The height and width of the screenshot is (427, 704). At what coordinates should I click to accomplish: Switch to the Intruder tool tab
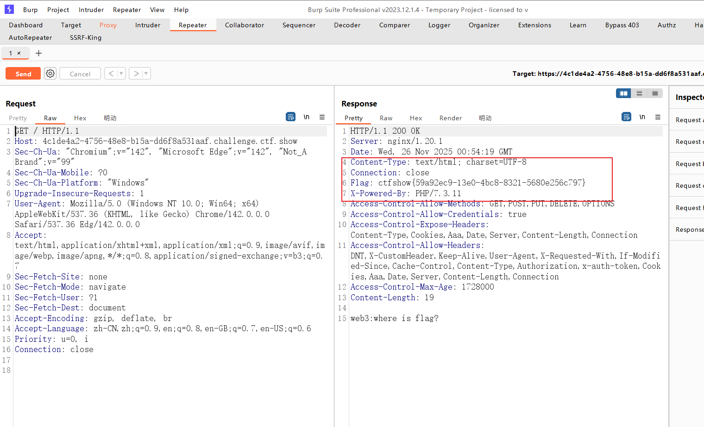click(148, 25)
